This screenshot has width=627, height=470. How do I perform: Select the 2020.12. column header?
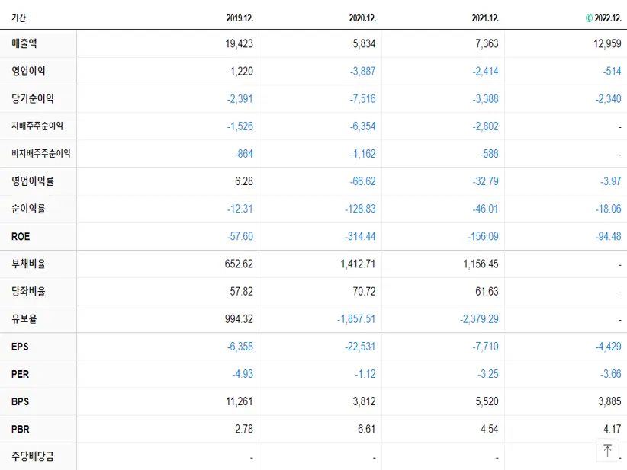[362, 18]
